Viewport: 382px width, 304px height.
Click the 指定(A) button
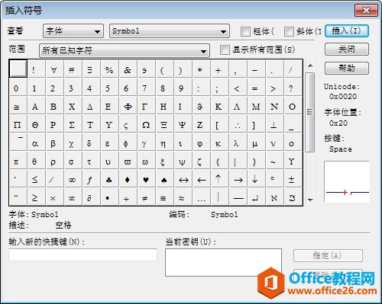pyautogui.click(x=328, y=255)
